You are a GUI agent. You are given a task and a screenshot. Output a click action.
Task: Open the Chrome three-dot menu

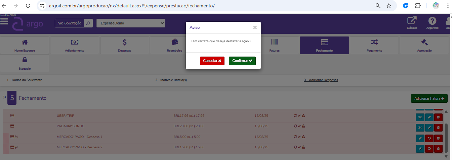(448, 6)
